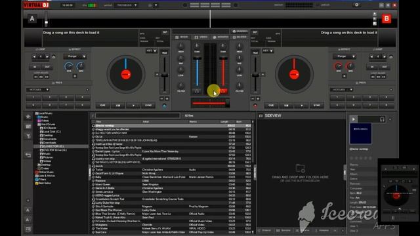Open the deck B KEY dropdown
The image size is (420, 236).
268,50
